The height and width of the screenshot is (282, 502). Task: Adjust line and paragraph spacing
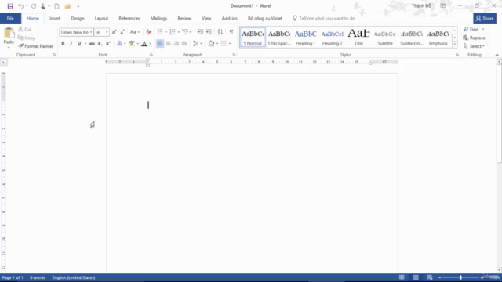point(196,44)
